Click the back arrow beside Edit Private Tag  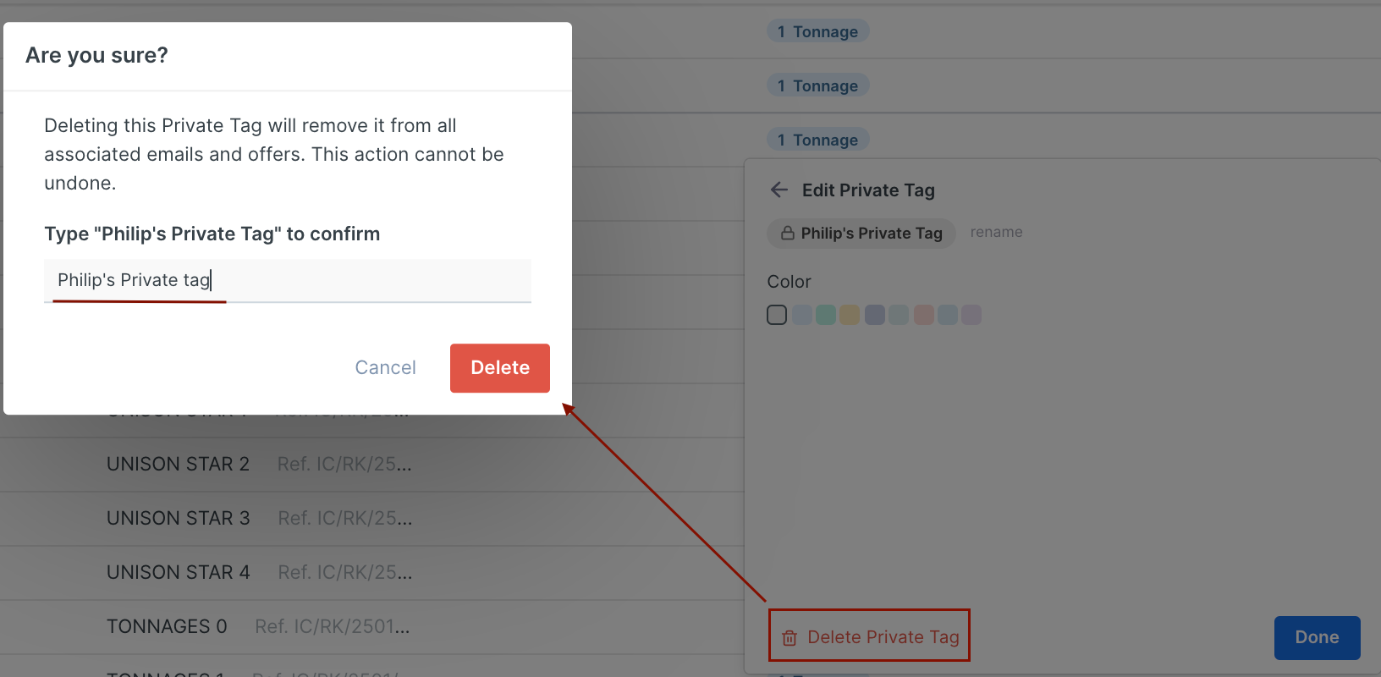click(x=779, y=190)
